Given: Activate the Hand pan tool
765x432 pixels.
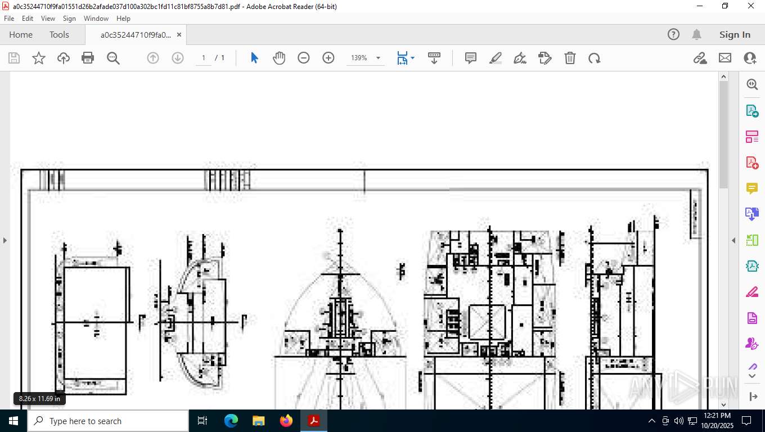Looking at the screenshot, I should pyautogui.click(x=279, y=58).
